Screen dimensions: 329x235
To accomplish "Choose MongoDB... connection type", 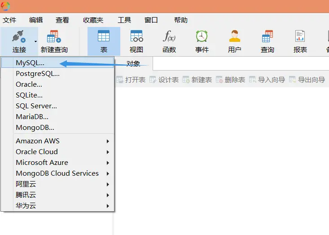I will pos(57,128).
